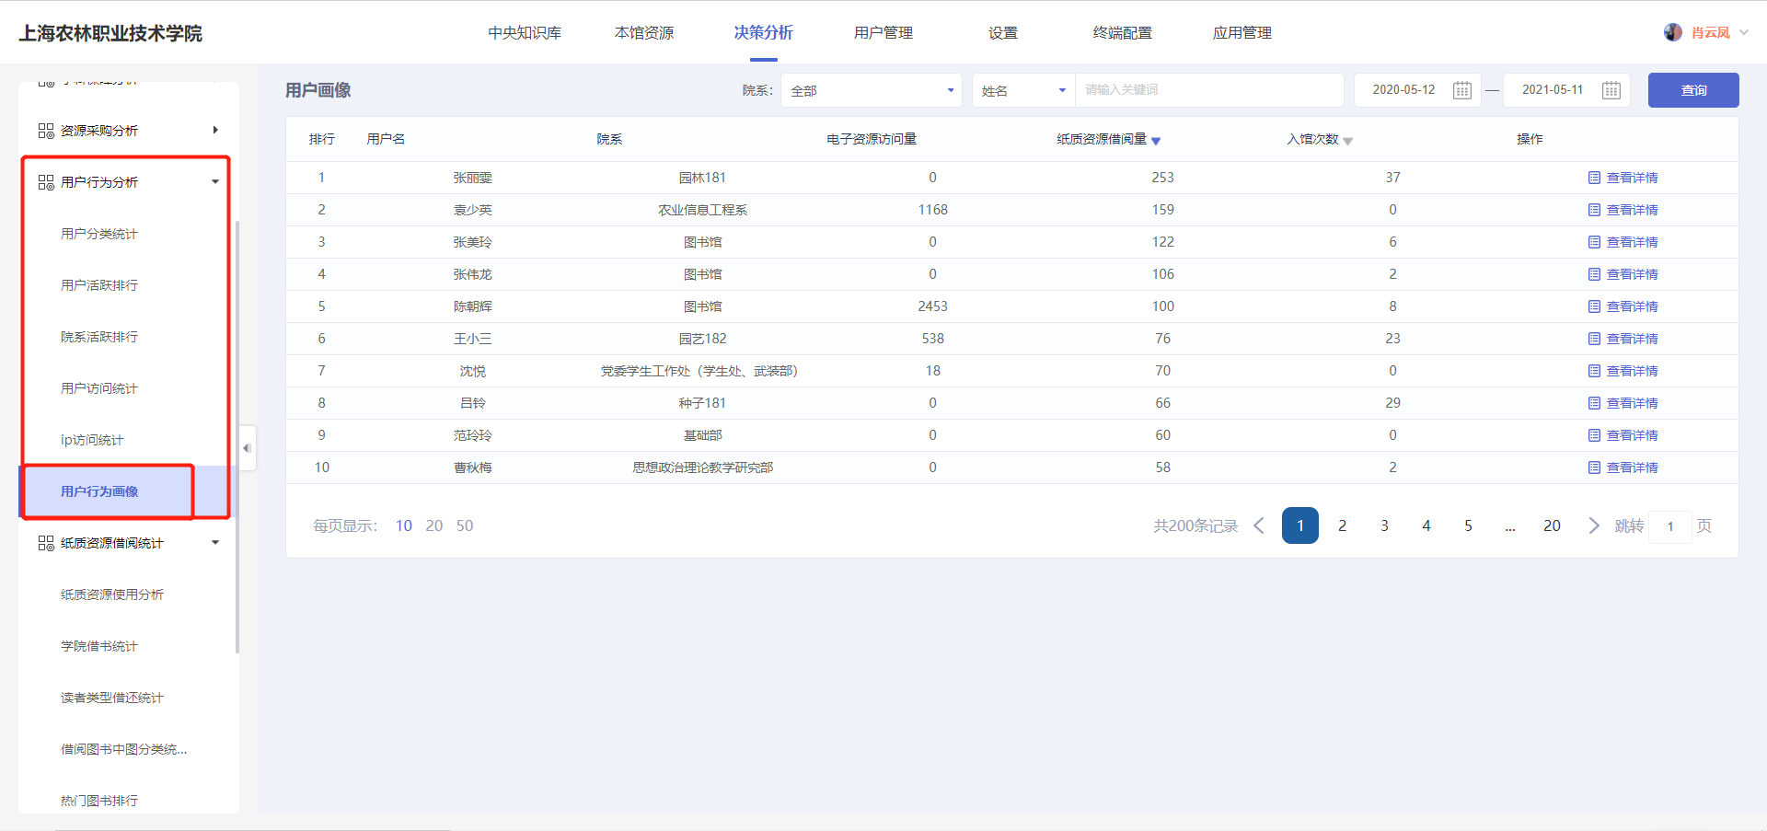The height and width of the screenshot is (831, 1767).
Task: Open 用户访问统计 in sidebar
Action: tap(99, 388)
